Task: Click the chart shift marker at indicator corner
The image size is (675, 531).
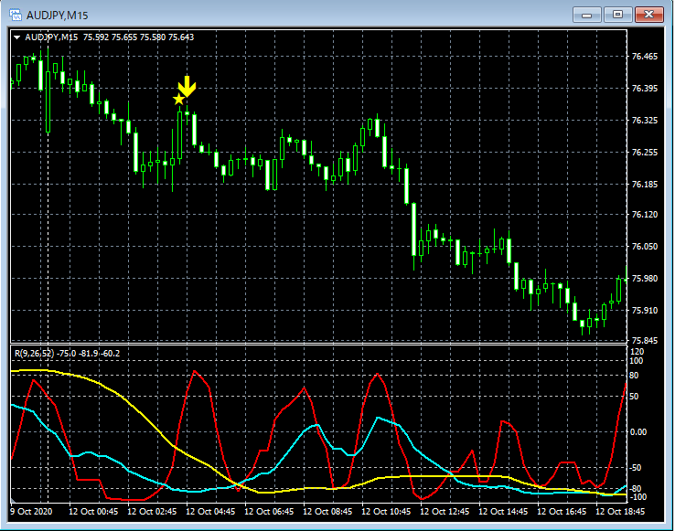Action: (13, 501)
